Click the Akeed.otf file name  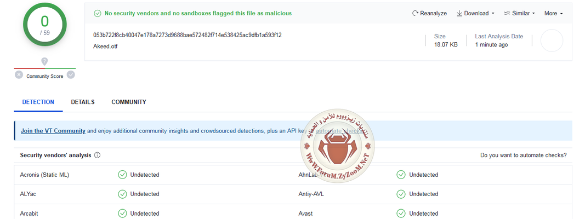tap(106, 47)
